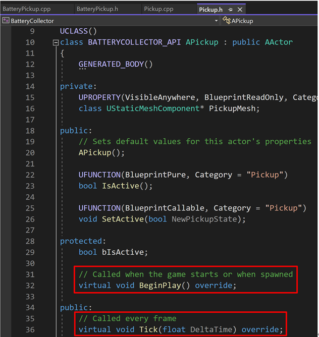Open the APickup class navigation dropdown

(x=270, y=21)
